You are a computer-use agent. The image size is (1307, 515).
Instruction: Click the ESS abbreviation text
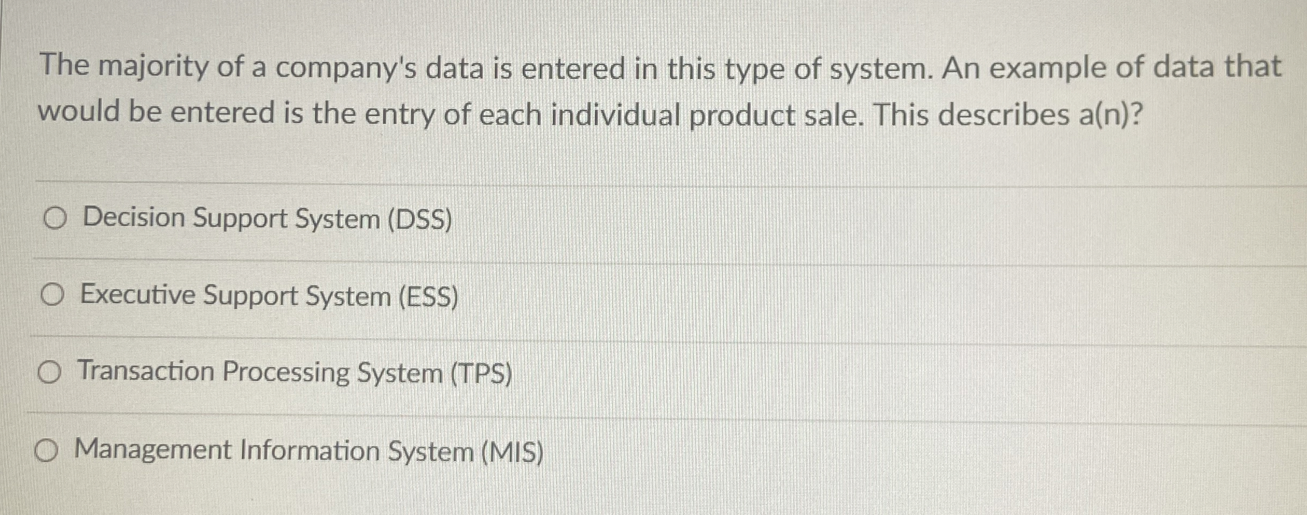(x=428, y=295)
